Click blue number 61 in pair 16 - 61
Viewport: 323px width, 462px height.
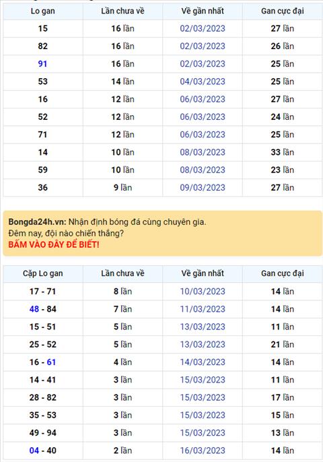click(51, 362)
